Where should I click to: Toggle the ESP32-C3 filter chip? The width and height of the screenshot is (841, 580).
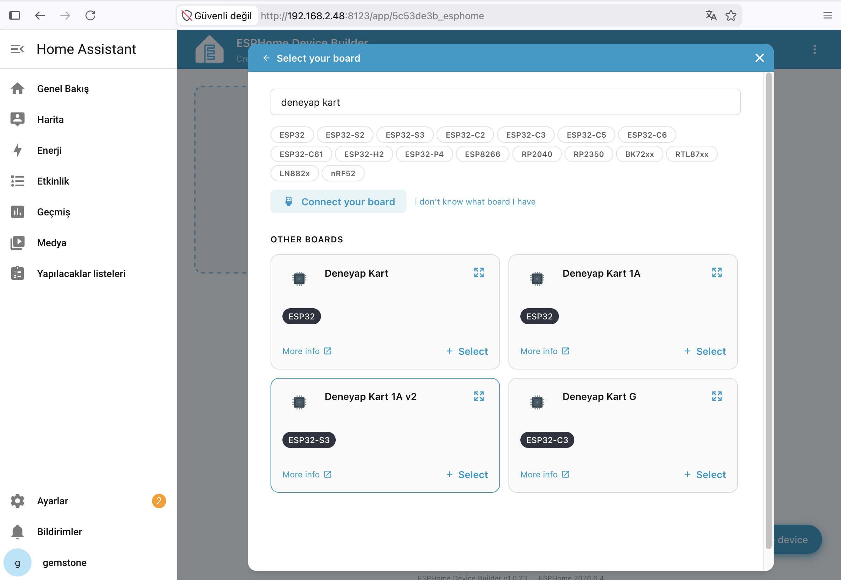[526, 135]
